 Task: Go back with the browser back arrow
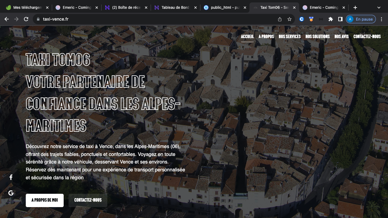point(7,19)
